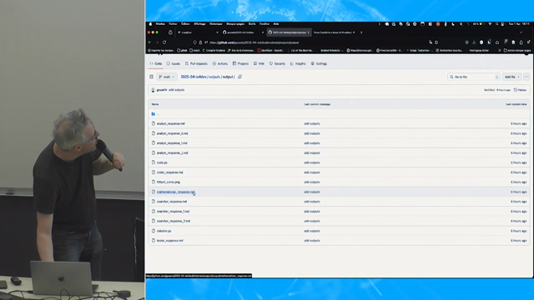Open the Fichier menu

point(173,24)
